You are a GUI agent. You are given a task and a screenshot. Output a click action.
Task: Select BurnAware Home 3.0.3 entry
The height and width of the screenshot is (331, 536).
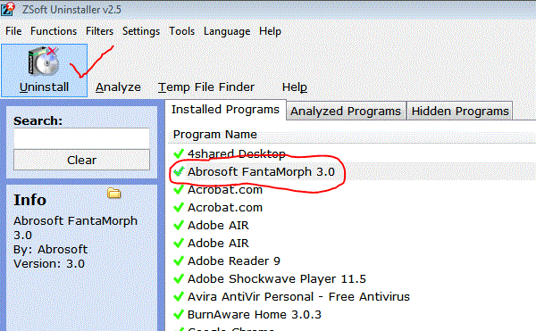[x=255, y=314]
